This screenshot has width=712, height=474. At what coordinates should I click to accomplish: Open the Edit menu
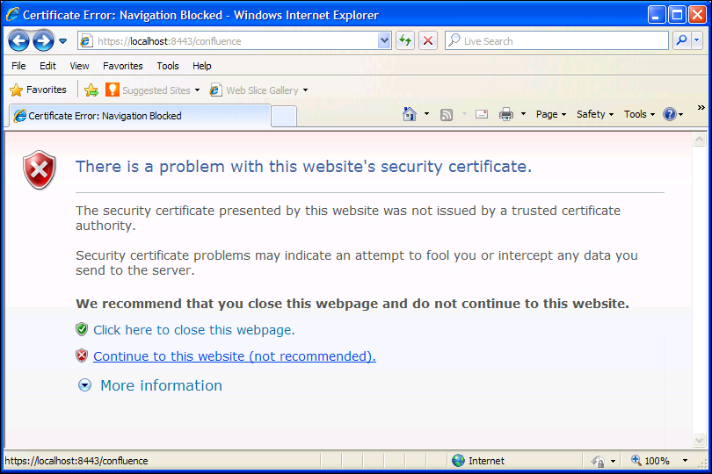tap(47, 66)
